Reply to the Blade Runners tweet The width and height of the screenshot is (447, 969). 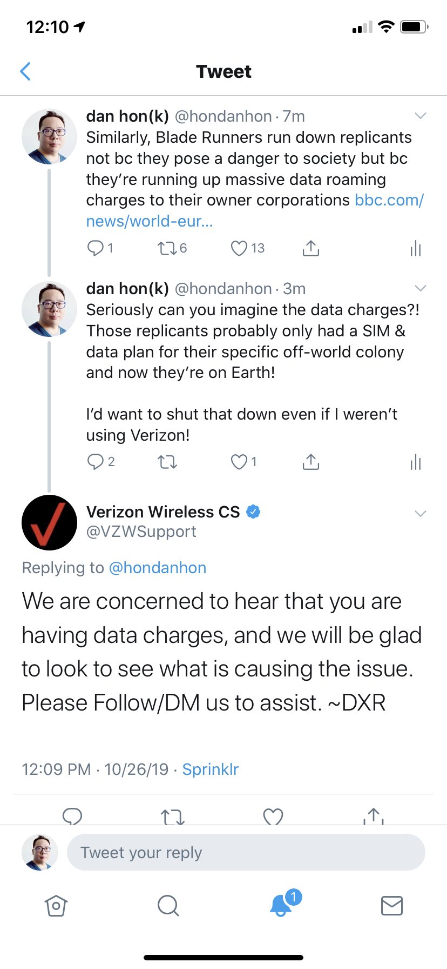click(x=96, y=248)
